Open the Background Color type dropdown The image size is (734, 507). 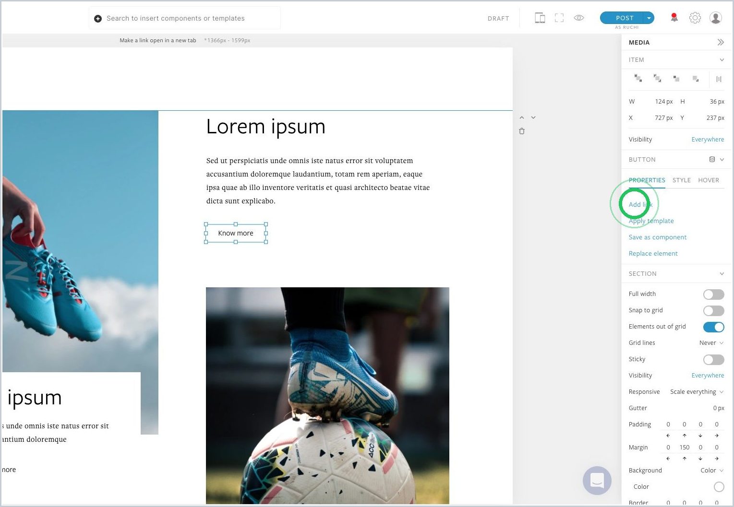click(712, 471)
